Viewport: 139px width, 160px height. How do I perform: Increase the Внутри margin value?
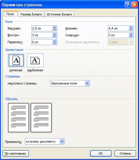[54, 34]
